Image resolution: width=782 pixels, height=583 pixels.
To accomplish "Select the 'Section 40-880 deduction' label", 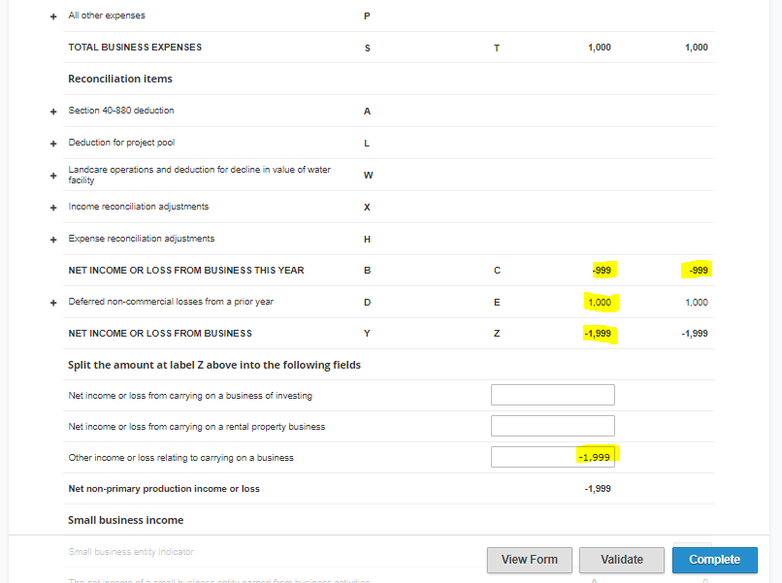I will coord(121,111).
